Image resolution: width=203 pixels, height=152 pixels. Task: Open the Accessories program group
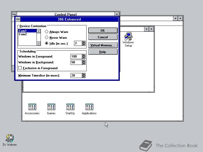click(x=32, y=109)
